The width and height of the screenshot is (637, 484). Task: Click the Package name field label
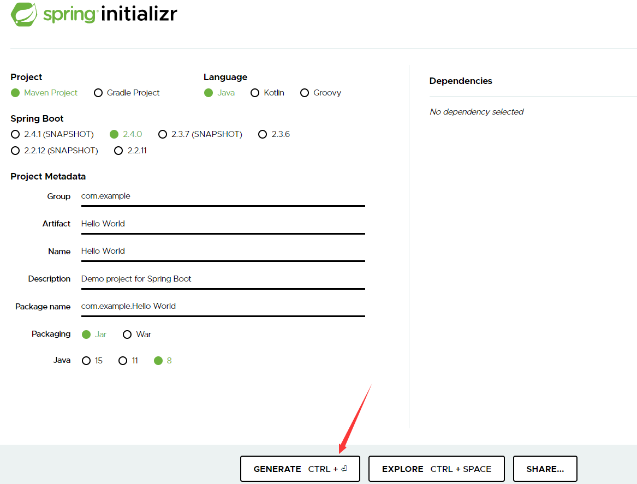click(x=43, y=307)
